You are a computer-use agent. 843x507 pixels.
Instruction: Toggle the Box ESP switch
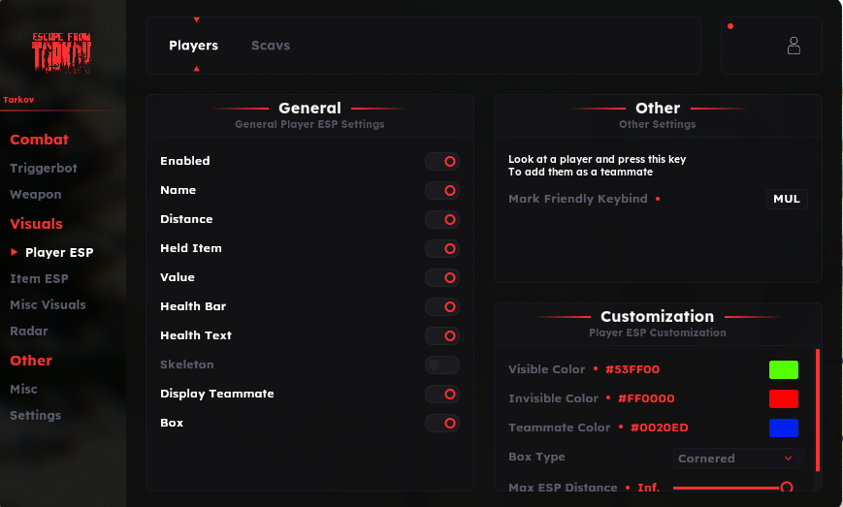[442, 424]
